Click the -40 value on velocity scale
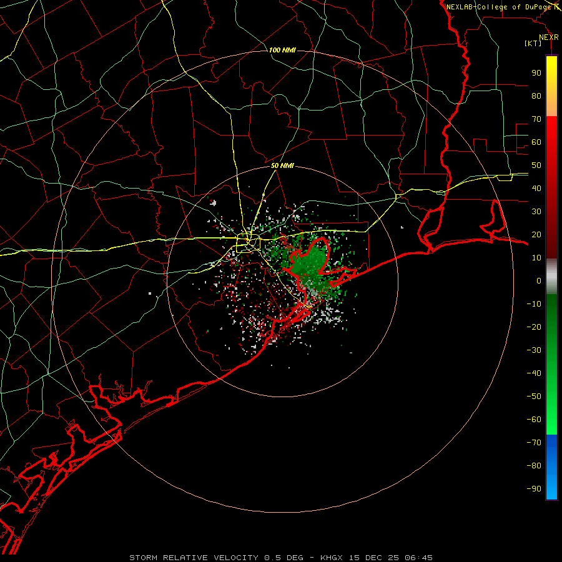The height and width of the screenshot is (562, 562). coord(534,373)
